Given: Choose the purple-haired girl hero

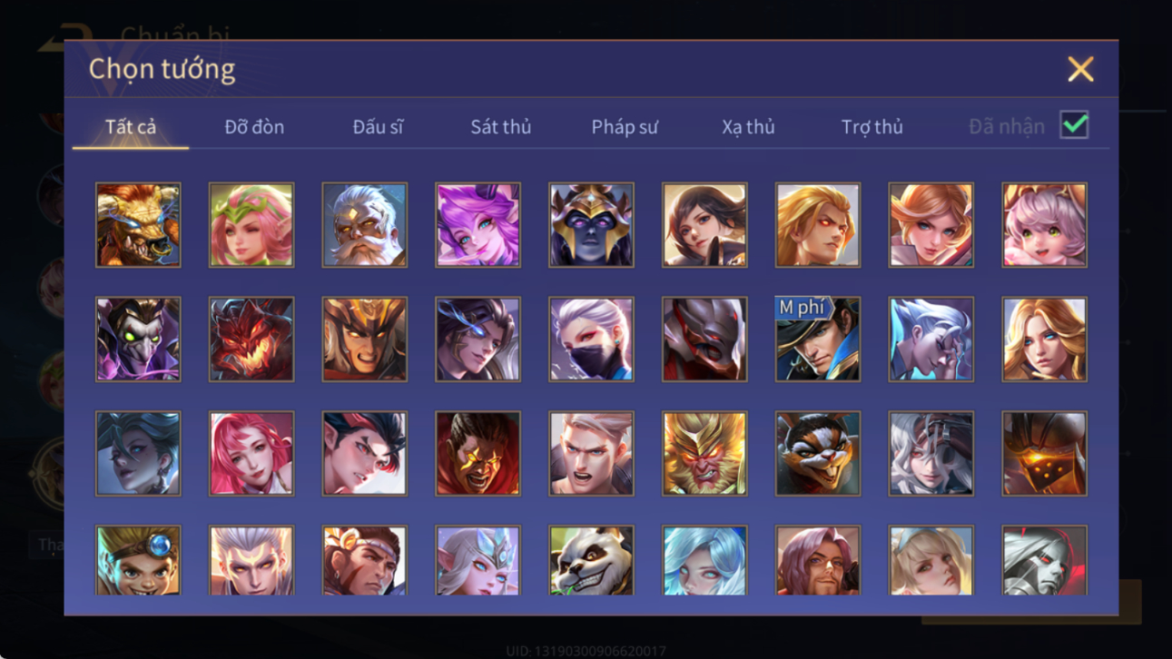Looking at the screenshot, I should [x=478, y=225].
